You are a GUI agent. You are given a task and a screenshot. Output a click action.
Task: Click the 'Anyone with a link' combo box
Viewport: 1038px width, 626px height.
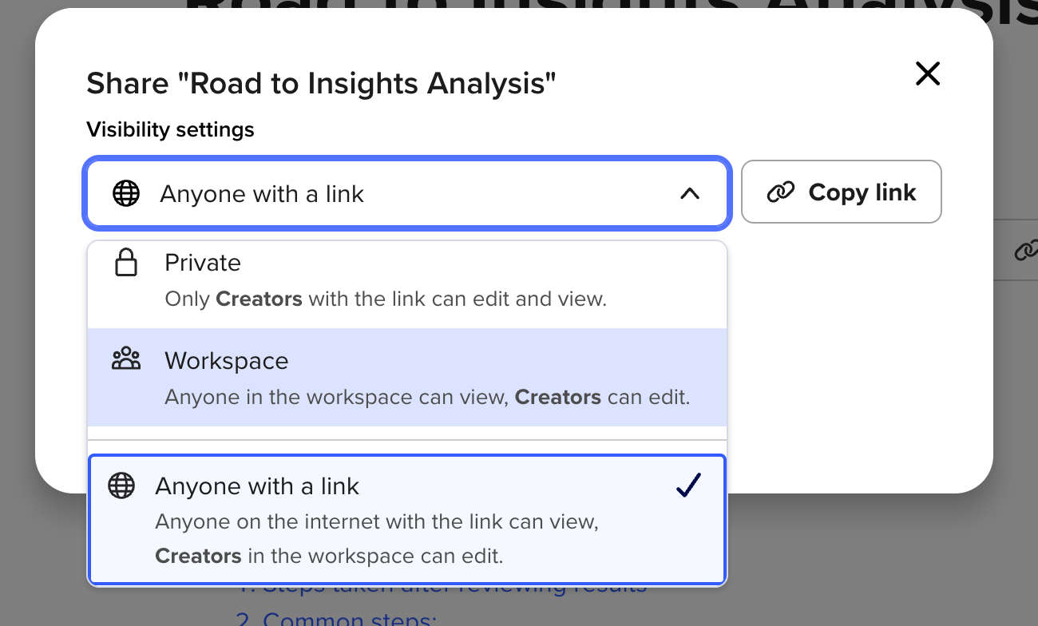(407, 193)
